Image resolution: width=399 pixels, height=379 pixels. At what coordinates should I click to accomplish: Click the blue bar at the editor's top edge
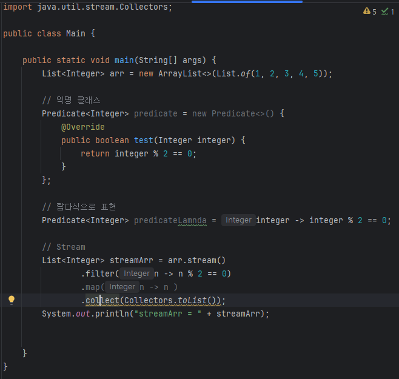tap(247, 2)
